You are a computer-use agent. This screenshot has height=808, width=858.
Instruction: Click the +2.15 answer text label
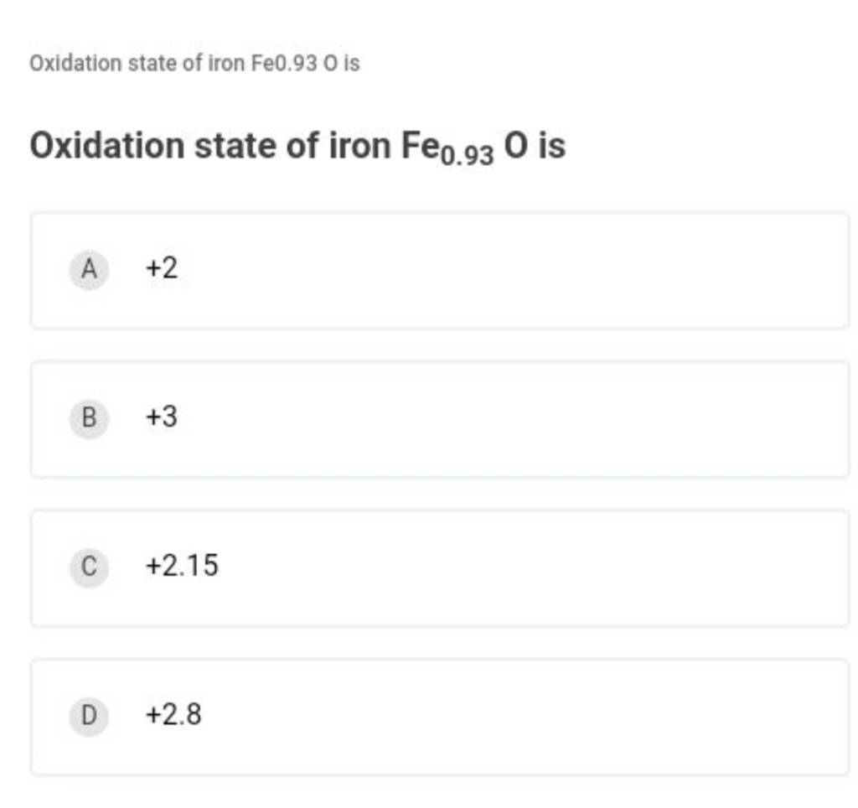(x=183, y=566)
